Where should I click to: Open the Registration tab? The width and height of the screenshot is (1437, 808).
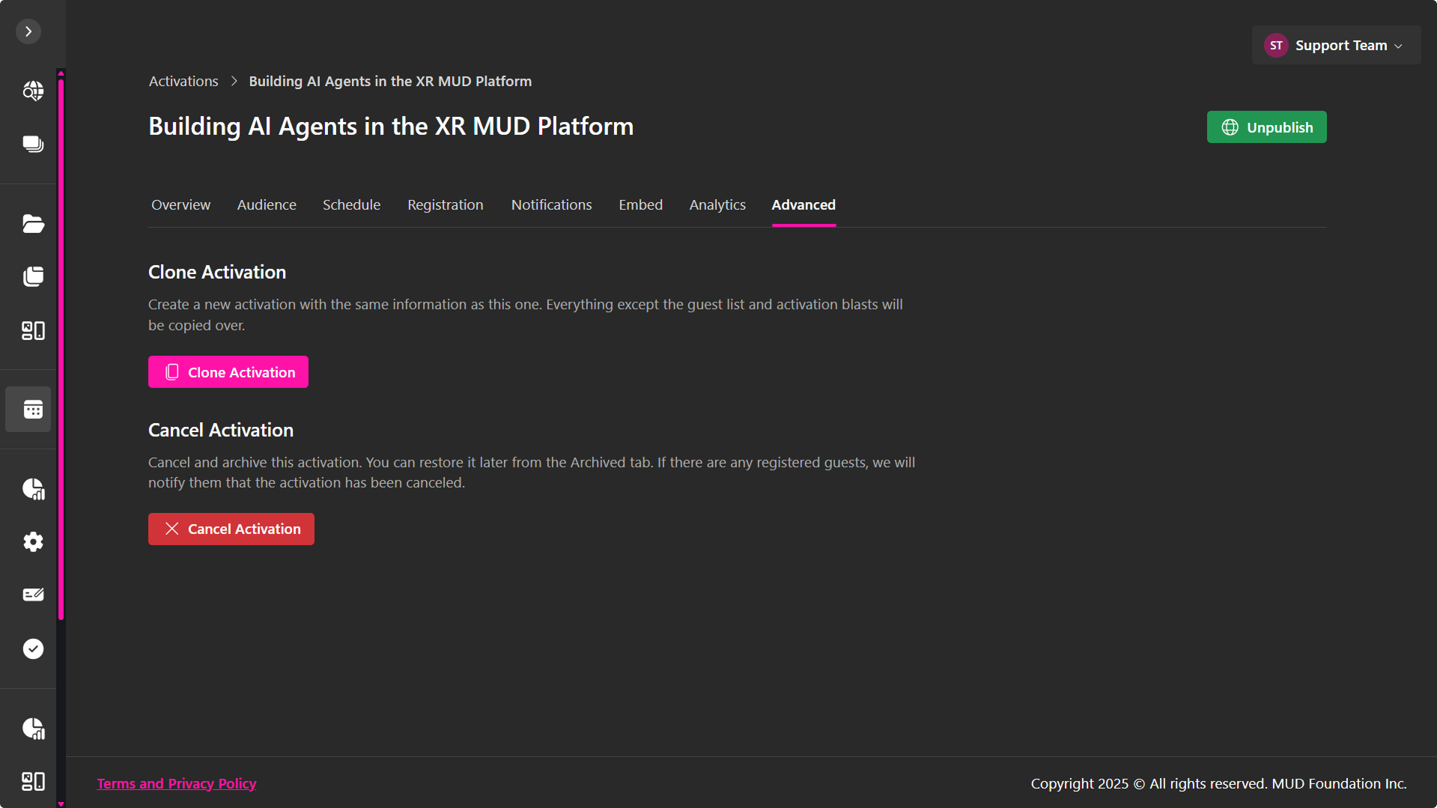point(445,204)
